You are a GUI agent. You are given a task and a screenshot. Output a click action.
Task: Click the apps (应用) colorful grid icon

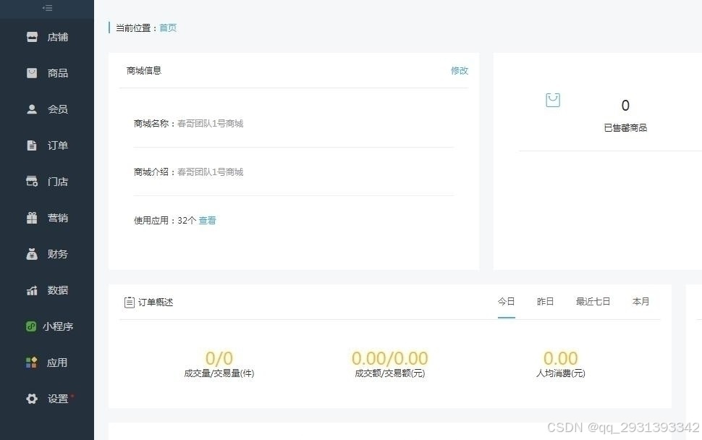[x=32, y=363]
